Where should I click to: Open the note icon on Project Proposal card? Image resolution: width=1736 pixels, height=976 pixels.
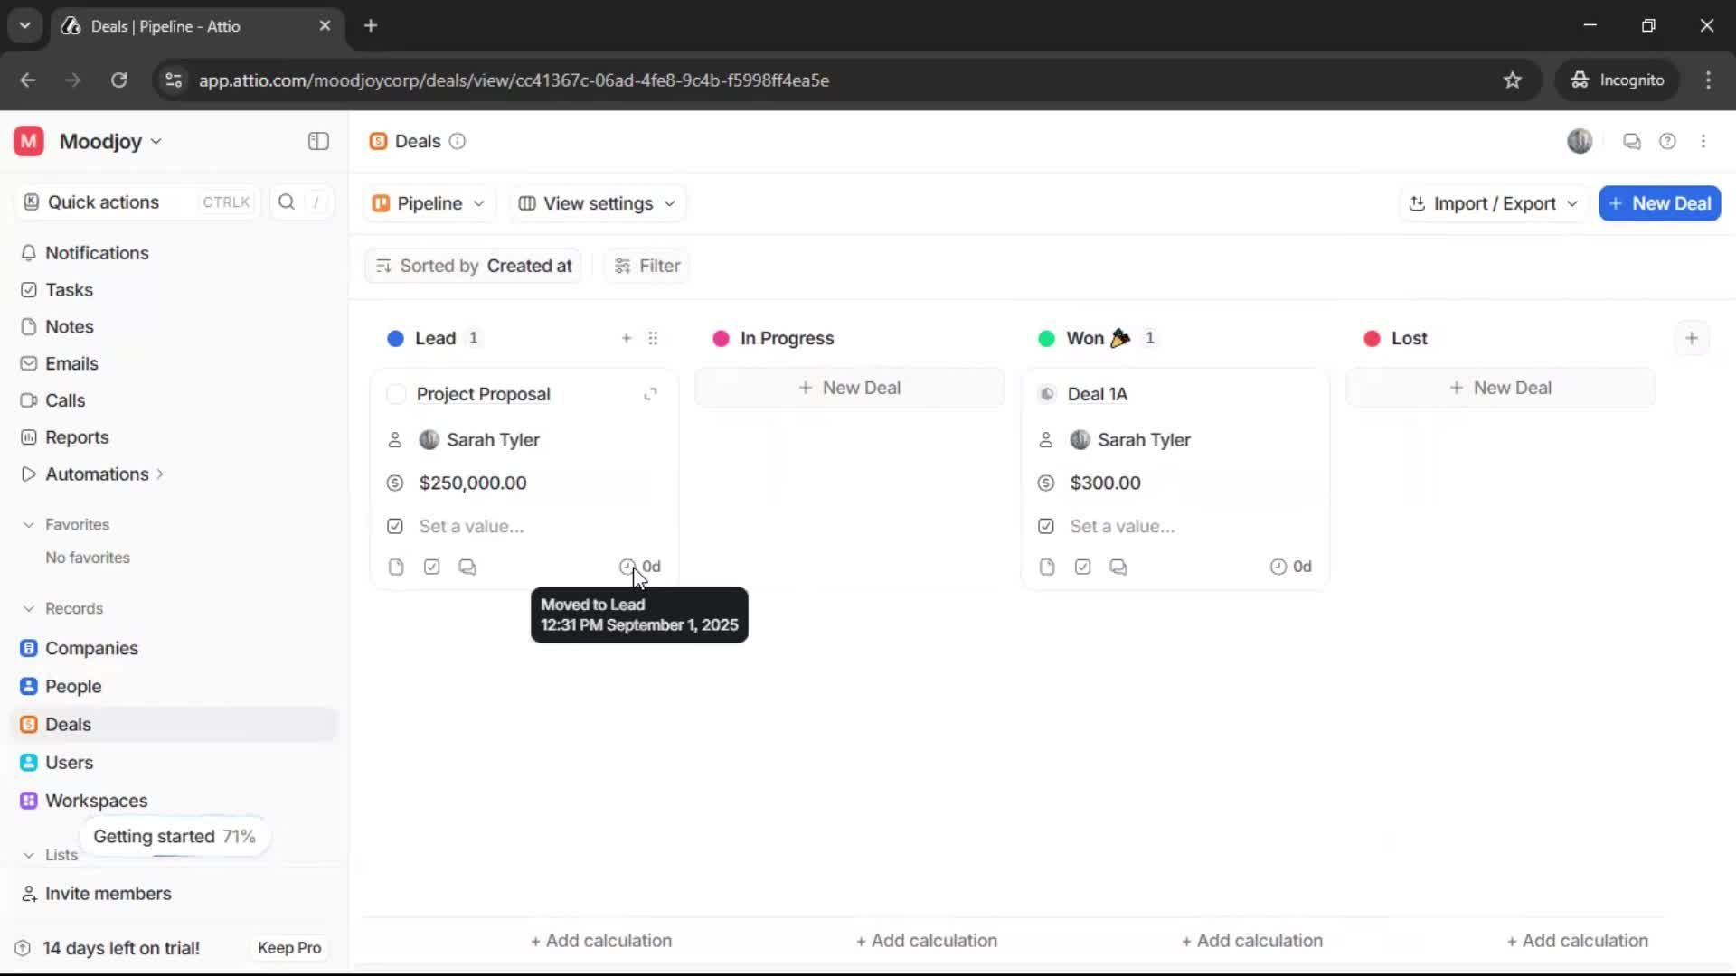[x=396, y=567]
